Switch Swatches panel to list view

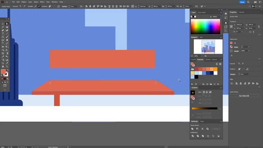[217, 64]
